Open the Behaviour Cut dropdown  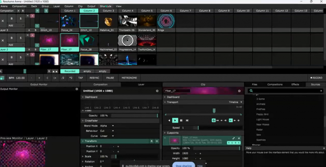tap(107, 131)
